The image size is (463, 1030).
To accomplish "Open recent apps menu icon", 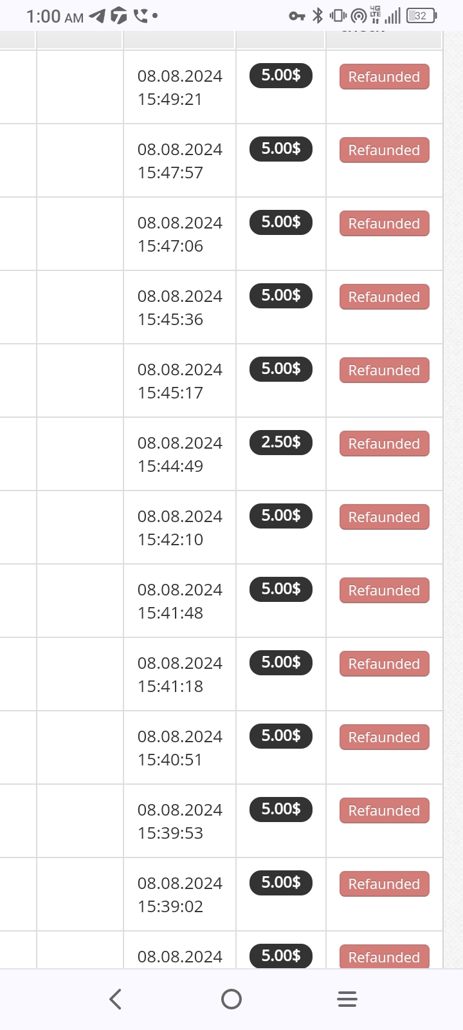I will 347,999.
